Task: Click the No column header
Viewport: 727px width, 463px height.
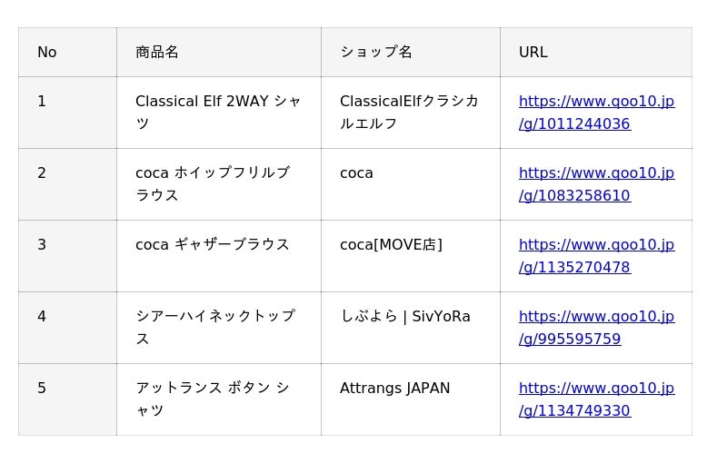Action: pos(47,53)
